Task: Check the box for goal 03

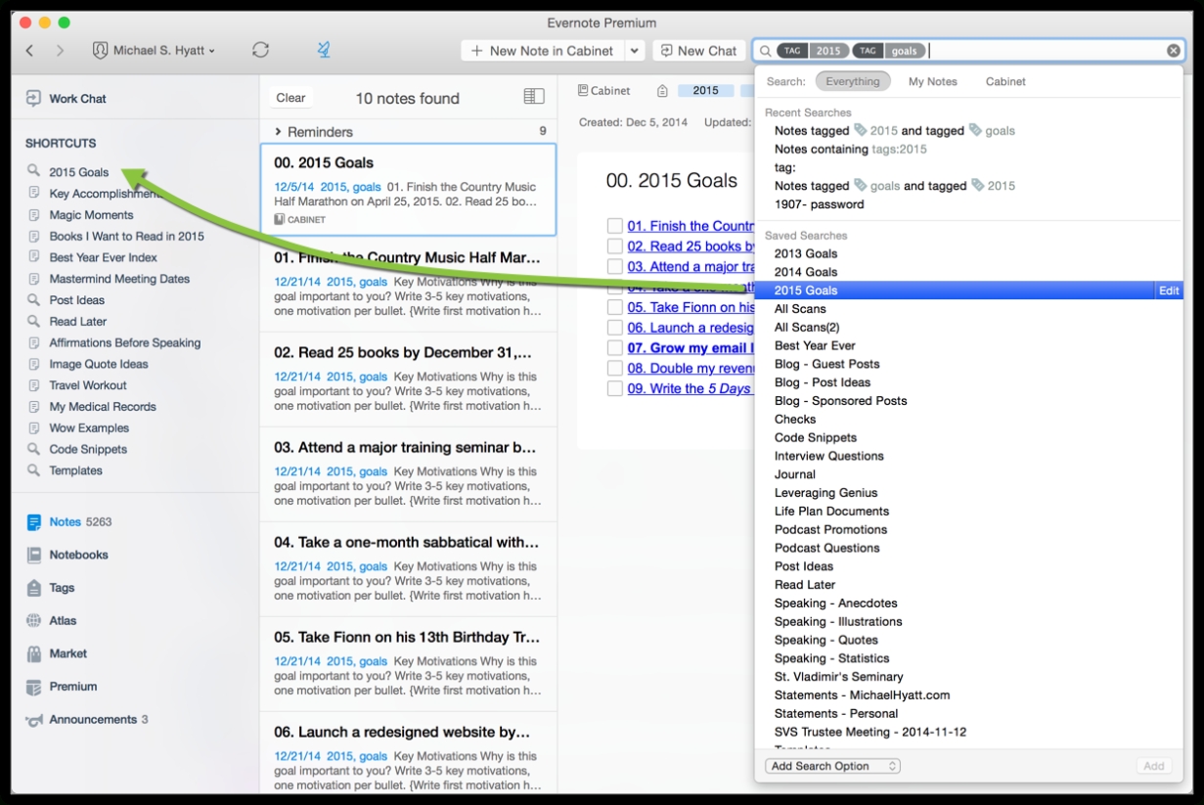Action: pos(614,266)
